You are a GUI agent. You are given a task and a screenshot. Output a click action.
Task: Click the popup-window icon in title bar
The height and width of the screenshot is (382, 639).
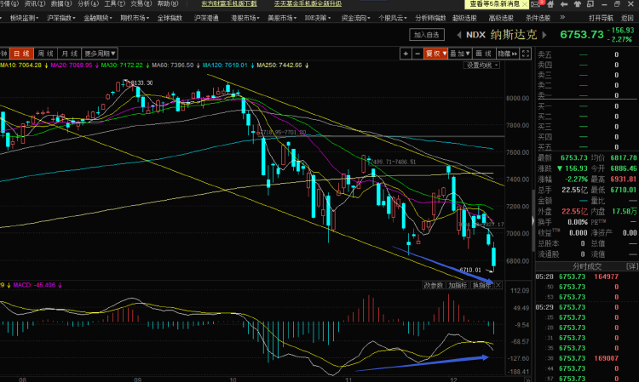click(x=590, y=4)
